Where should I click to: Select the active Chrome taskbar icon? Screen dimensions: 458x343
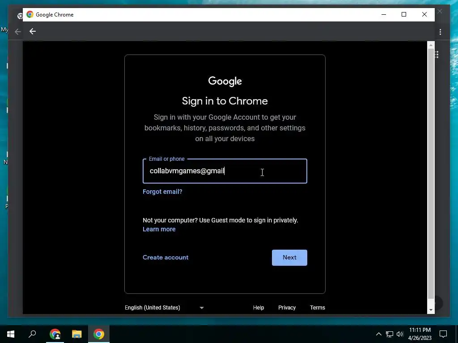pyautogui.click(x=99, y=334)
